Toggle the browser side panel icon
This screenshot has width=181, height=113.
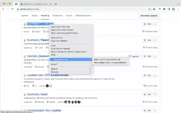coord(169,9)
